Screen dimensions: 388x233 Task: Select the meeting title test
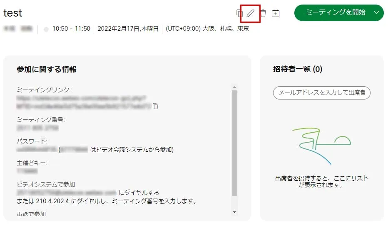pyautogui.click(x=12, y=13)
